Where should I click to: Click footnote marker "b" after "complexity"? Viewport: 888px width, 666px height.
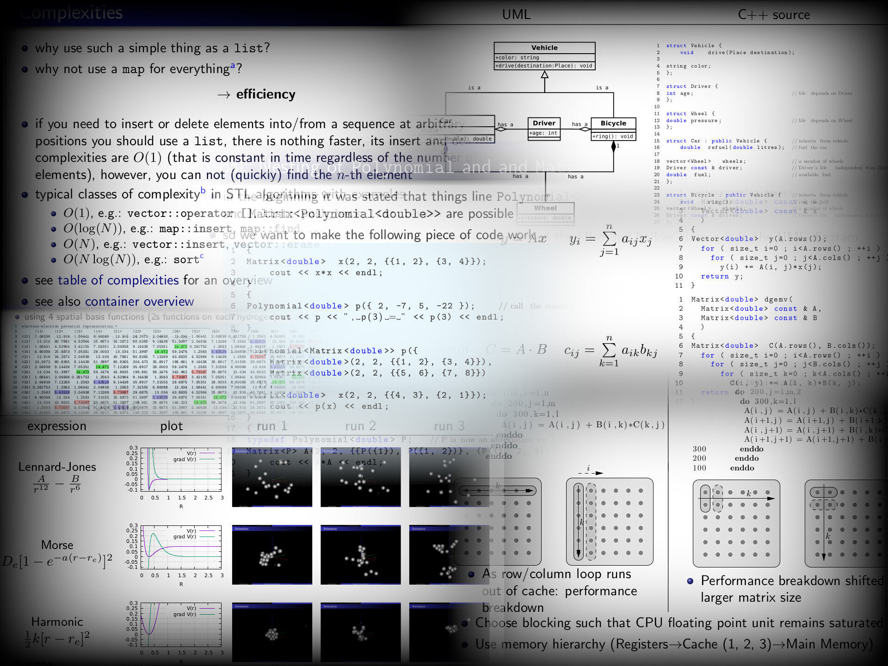click(203, 191)
